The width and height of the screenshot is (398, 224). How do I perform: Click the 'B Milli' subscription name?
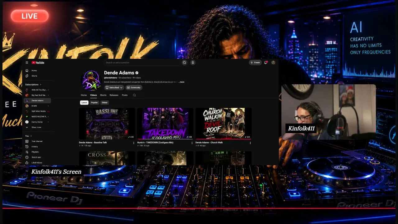point(34,106)
